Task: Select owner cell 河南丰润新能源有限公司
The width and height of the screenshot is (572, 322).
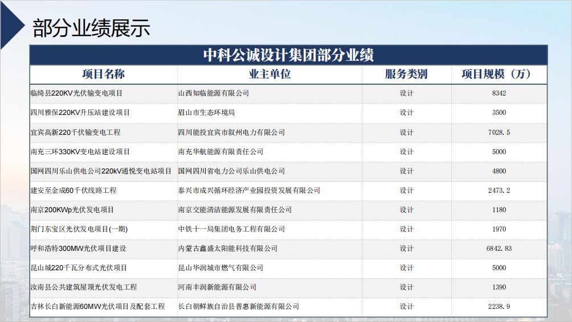Action: point(217,287)
